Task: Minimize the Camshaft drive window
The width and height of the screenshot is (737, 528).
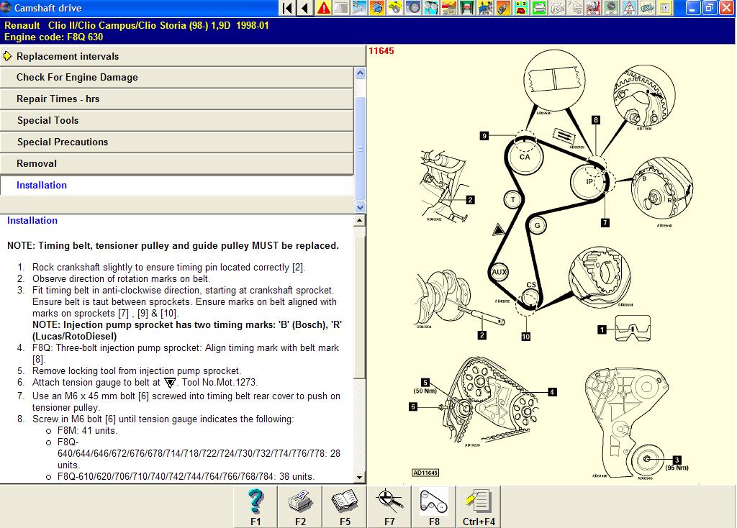Action: point(693,8)
